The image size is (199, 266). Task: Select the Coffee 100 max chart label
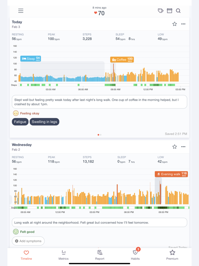(x=122, y=60)
